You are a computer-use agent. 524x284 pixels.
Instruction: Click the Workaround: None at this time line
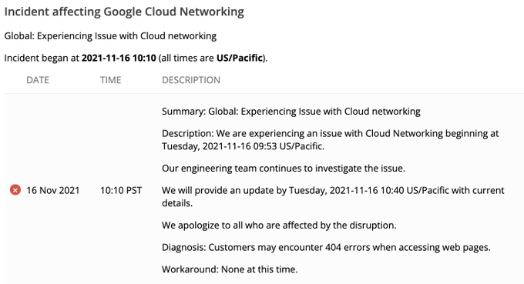pyautogui.click(x=230, y=269)
